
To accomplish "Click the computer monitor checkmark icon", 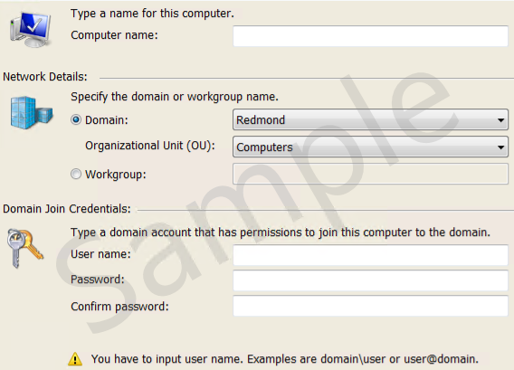I will (31, 30).
